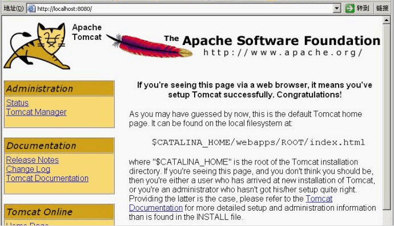Click the Tomcat cat logo image
This screenshot has height=226, width=394.
coord(37,46)
